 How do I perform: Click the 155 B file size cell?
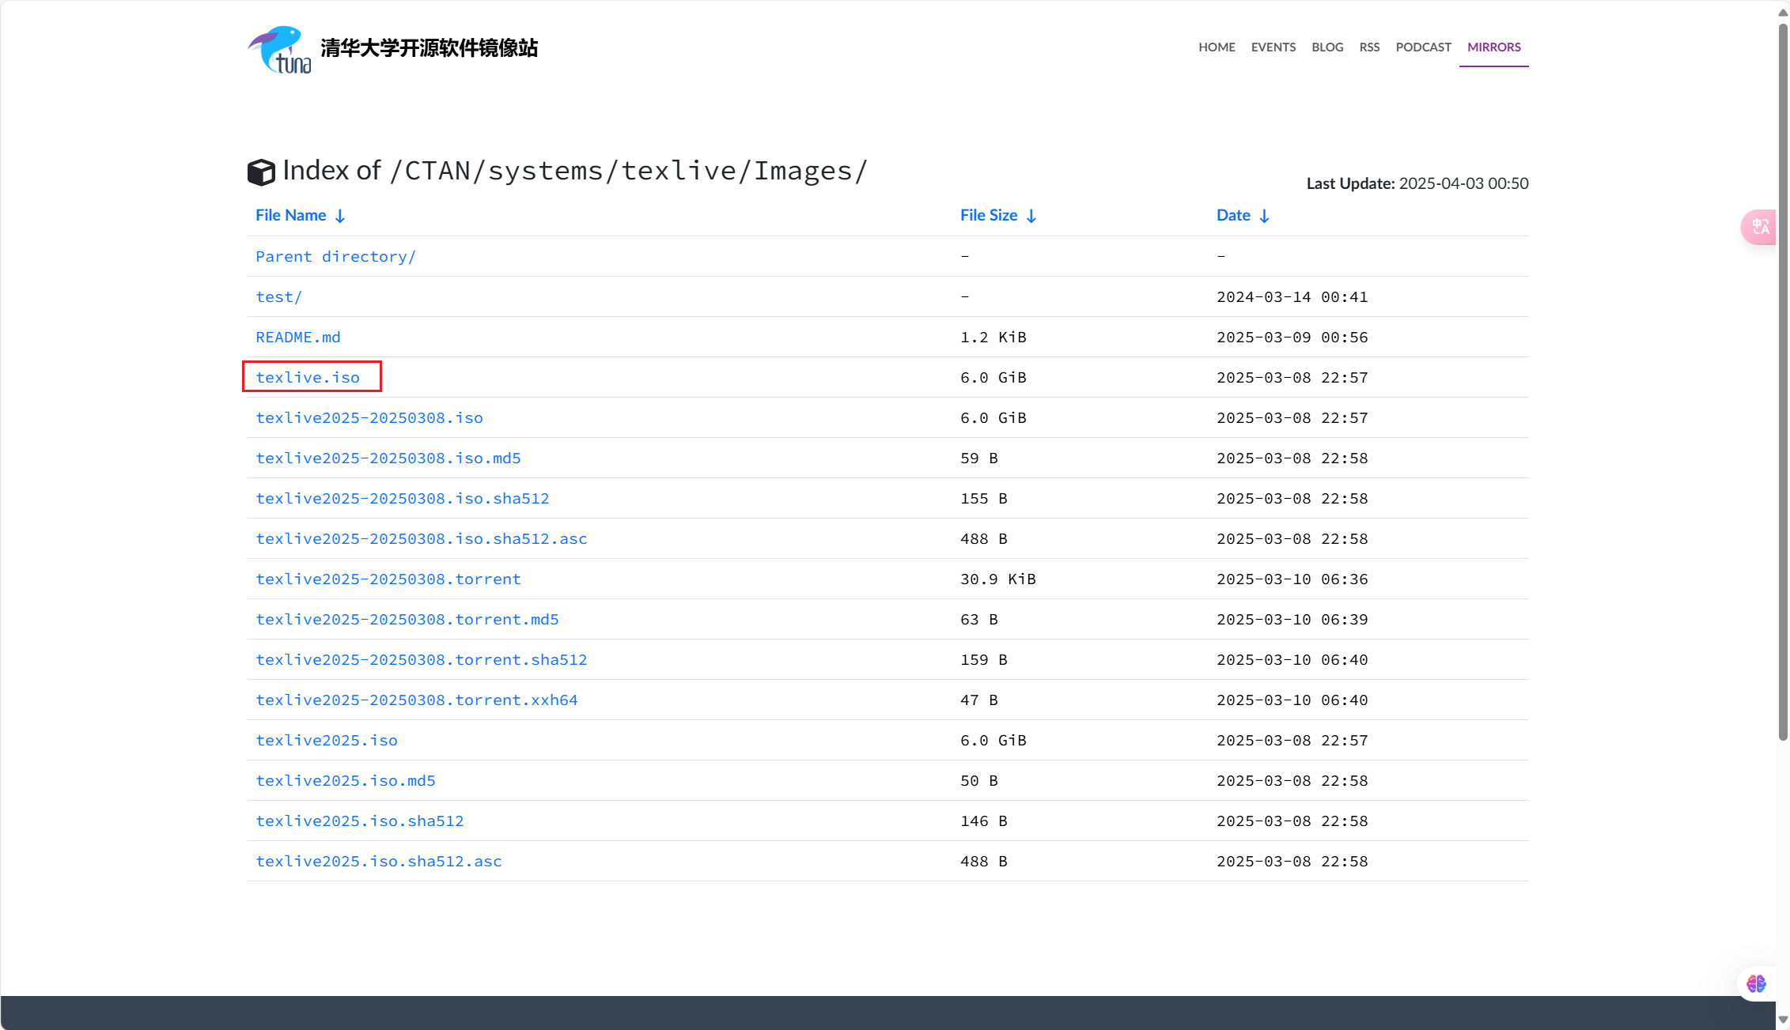click(x=983, y=498)
